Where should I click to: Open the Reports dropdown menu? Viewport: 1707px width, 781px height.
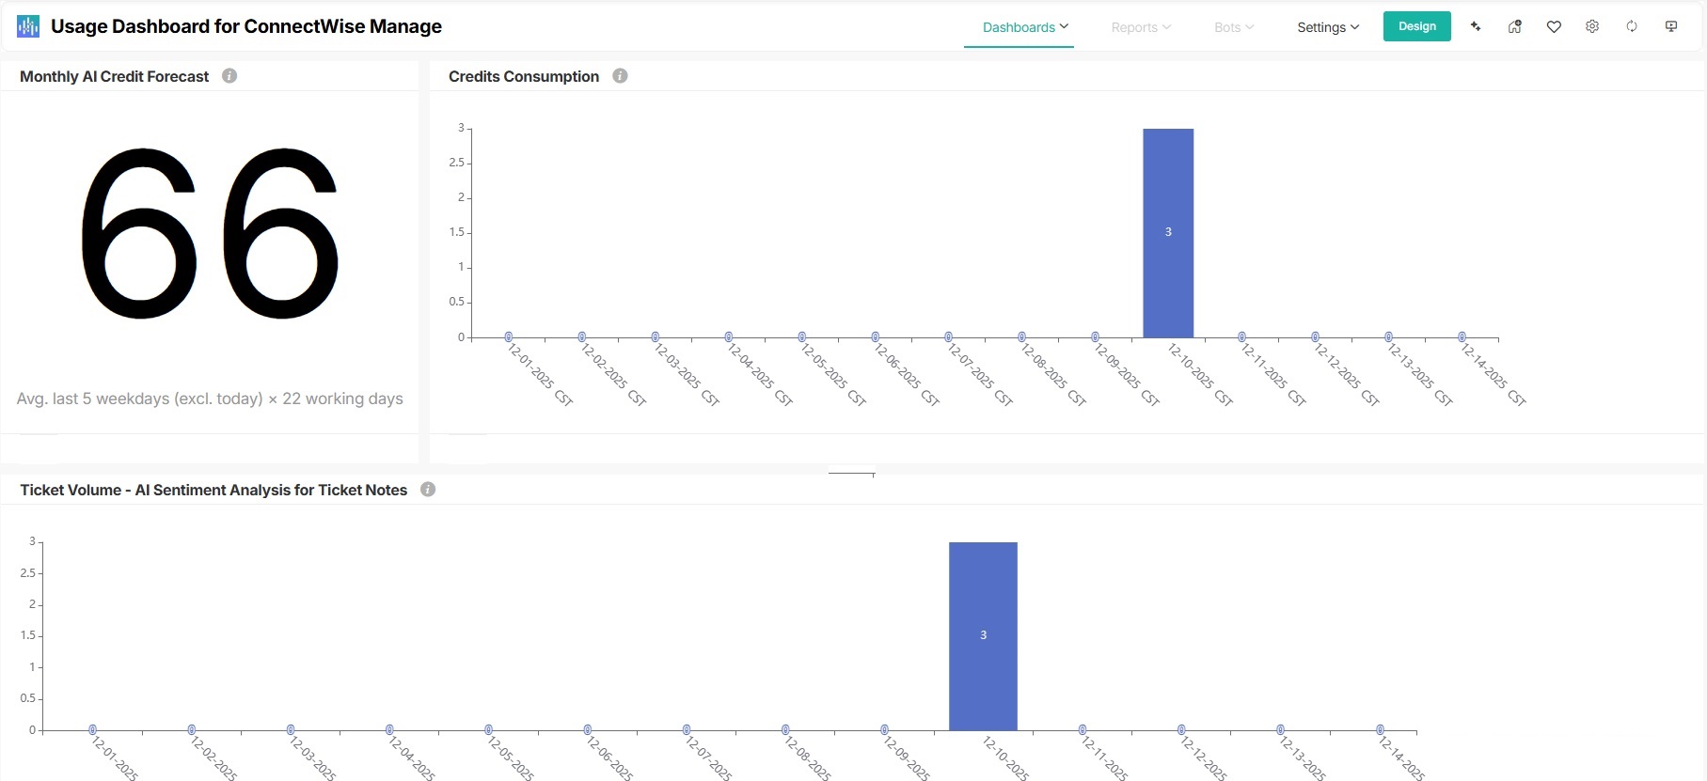point(1141,27)
